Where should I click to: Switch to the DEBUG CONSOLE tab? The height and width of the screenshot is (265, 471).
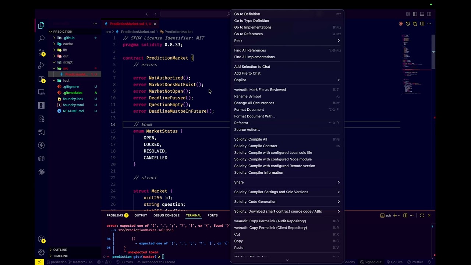click(x=166, y=215)
